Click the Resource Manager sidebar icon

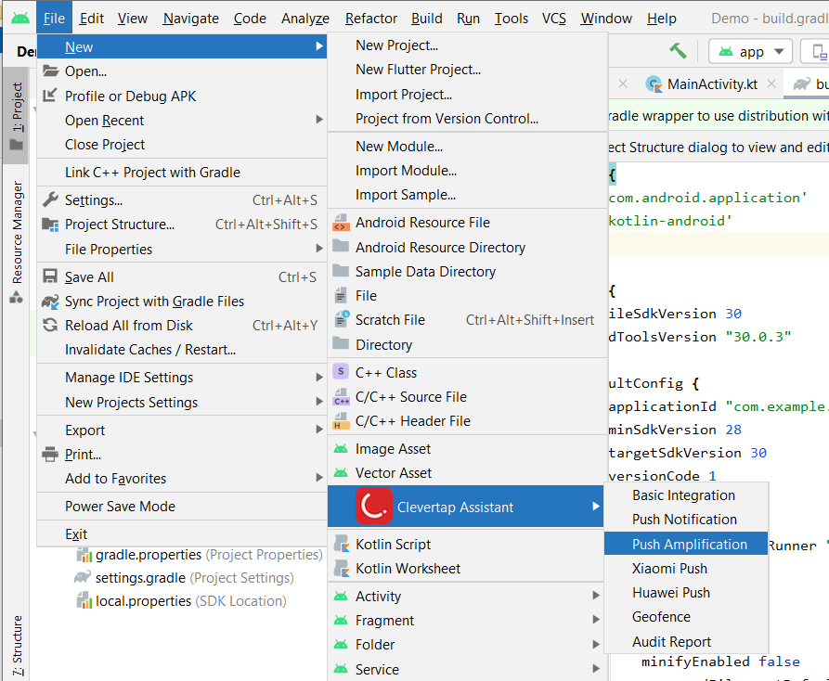[17, 298]
